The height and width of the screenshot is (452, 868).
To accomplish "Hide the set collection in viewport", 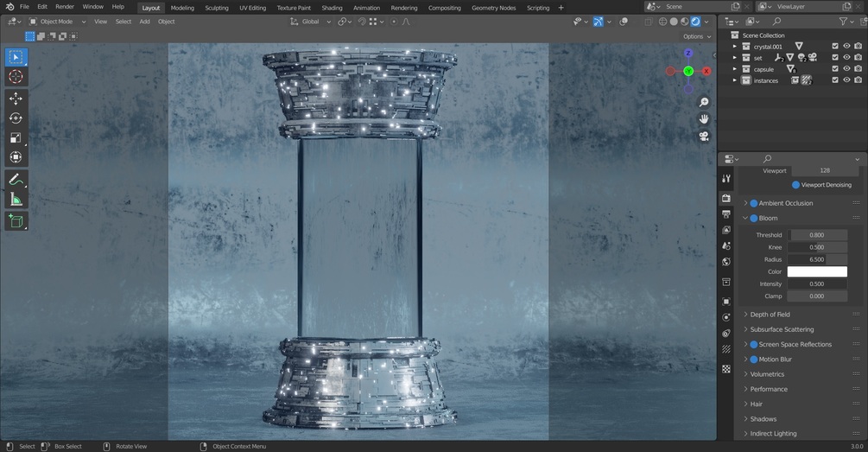I will click(846, 58).
